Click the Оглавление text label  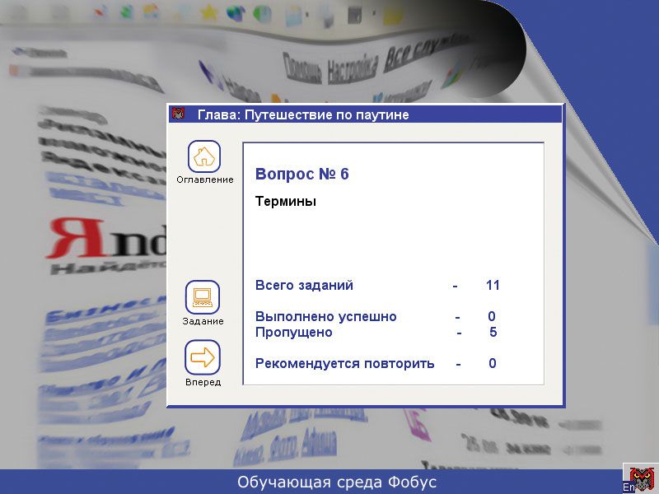pyautogui.click(x=204, y=179)
